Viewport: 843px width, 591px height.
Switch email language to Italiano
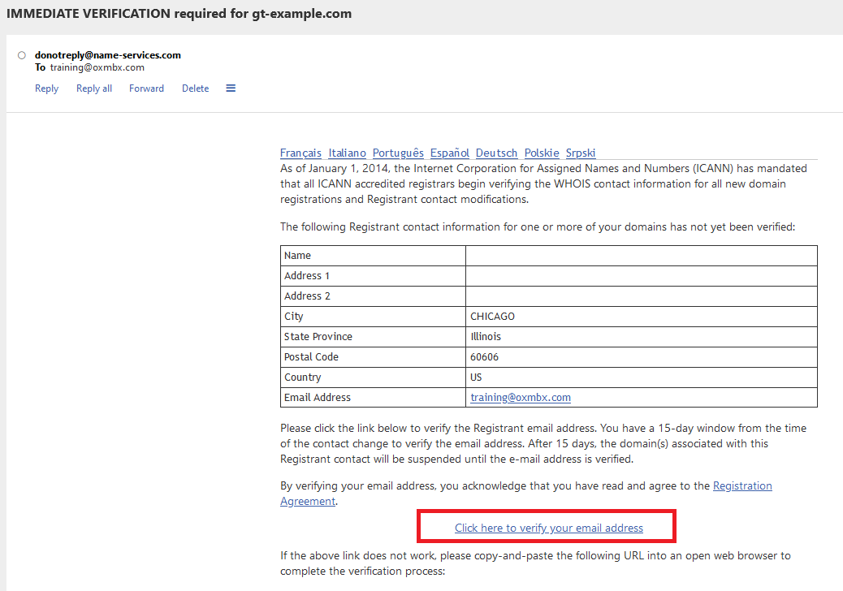point(348,153)
